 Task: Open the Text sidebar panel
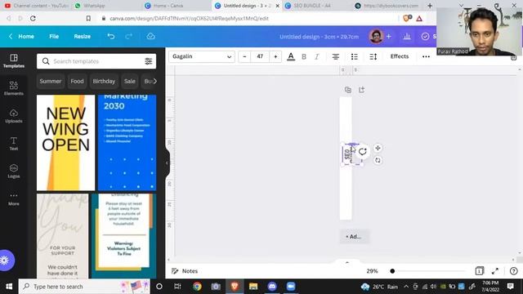click(14, 144)
